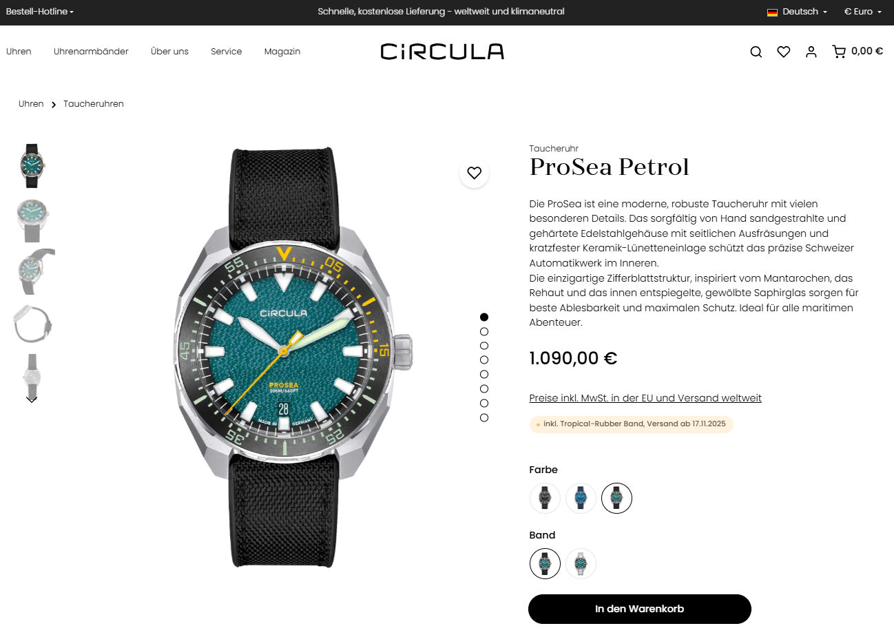
Task: Show more thumbnails with down chevron
Action: click(32, 399)
